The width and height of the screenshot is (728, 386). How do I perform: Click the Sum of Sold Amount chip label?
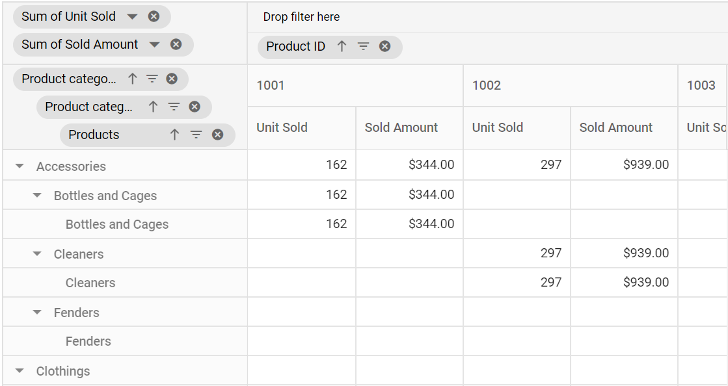[80, 45]
